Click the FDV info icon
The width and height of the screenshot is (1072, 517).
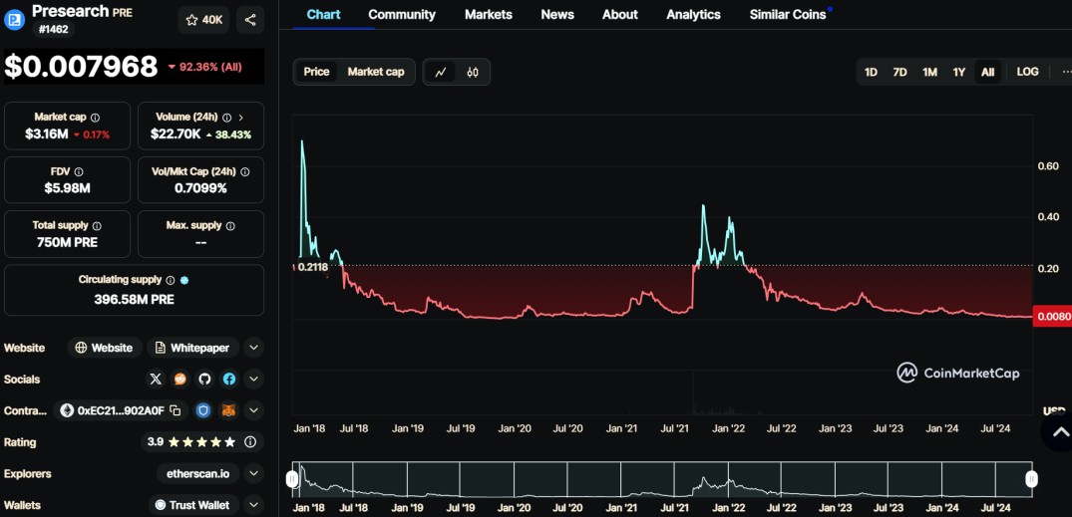pyautogui.click(x=79, y=172)
